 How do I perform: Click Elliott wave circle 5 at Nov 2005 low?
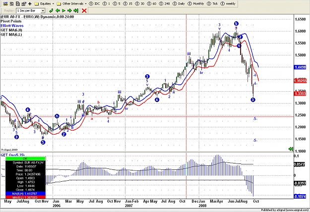(43, 142)
